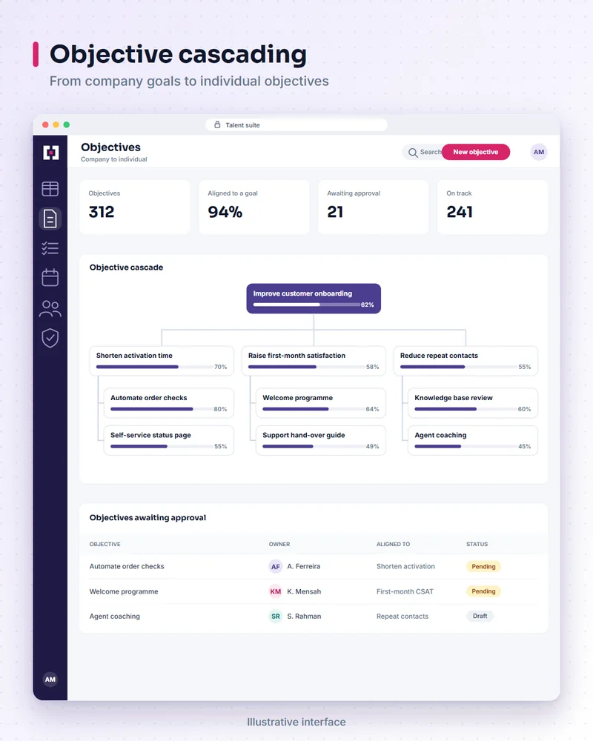
Task: Click Pending badge for Automate order checks
Action: [483, 566]
